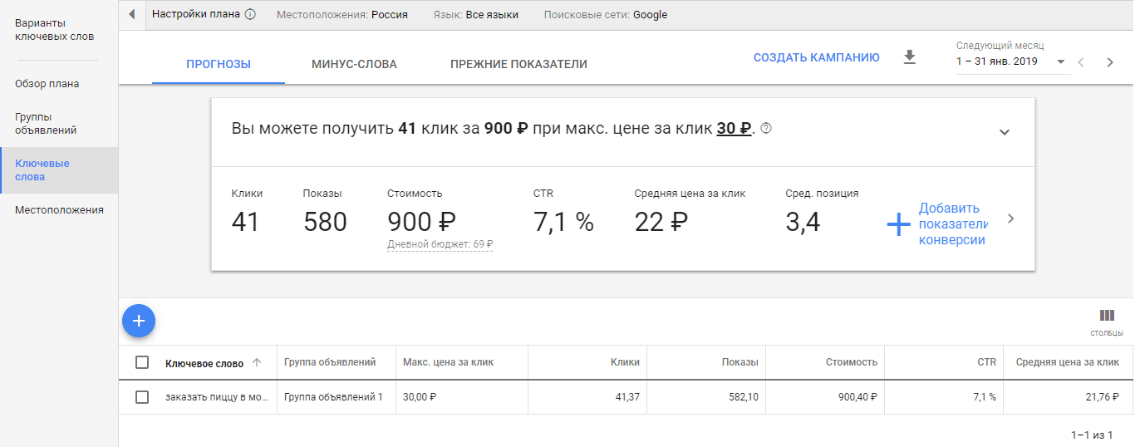Screen dimensions: 1135x447
Task: Click the Создать кампанию button
Action: tap(816, 57)
